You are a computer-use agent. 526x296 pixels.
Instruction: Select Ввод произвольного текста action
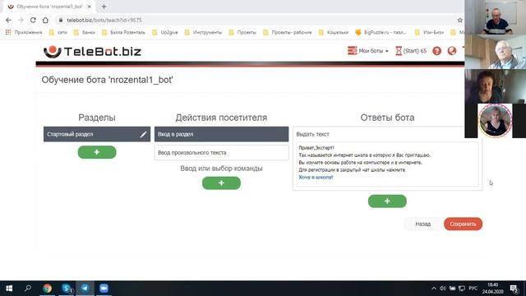221,153
